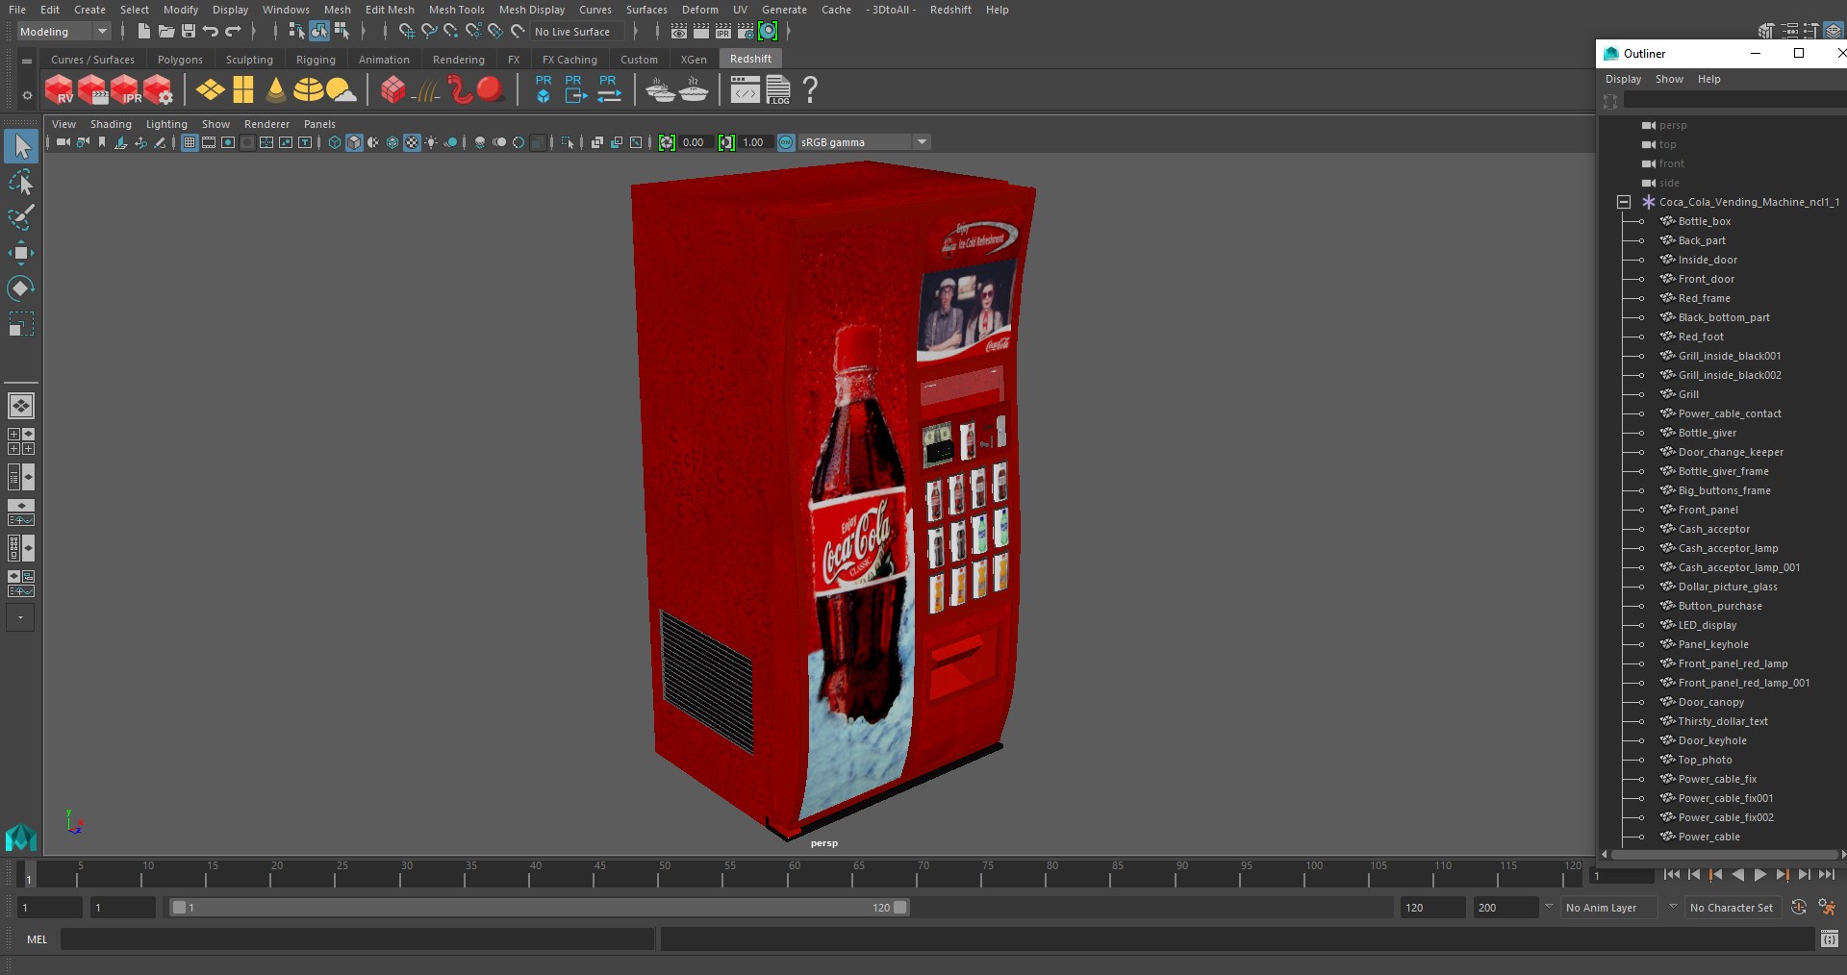Toggle the film gate display
This screenshot has height=975, width=1847.
point(209,142)
